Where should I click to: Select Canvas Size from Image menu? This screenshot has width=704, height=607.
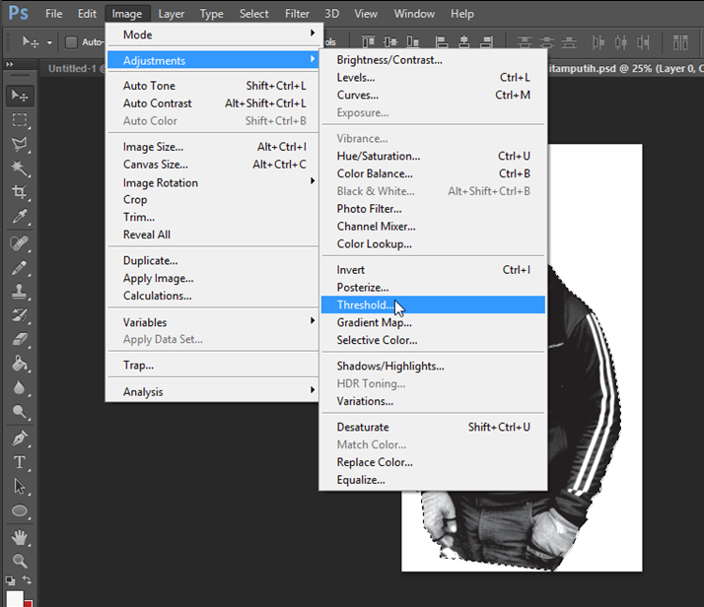(x=155, y=165)
